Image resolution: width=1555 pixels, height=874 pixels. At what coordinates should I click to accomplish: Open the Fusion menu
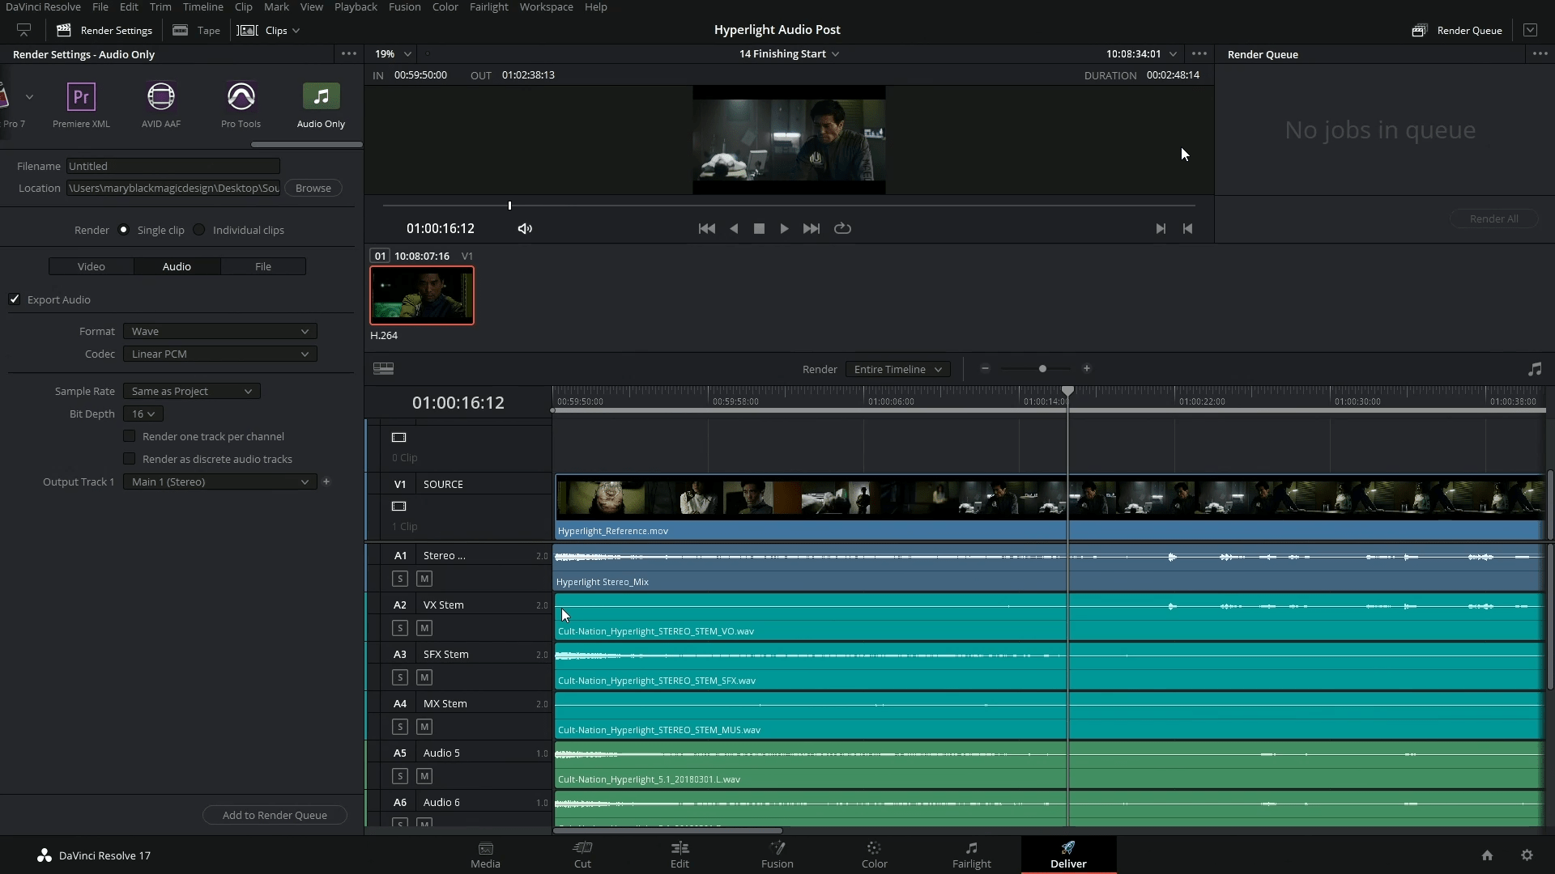[404, 7]
